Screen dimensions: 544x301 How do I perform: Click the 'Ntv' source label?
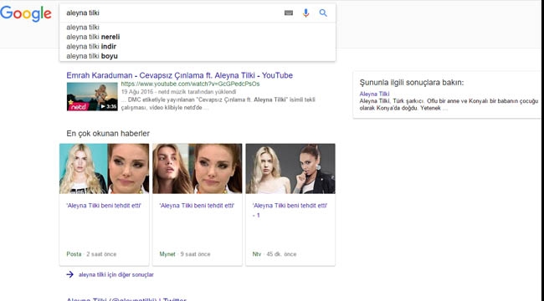(x=257, y=254)
